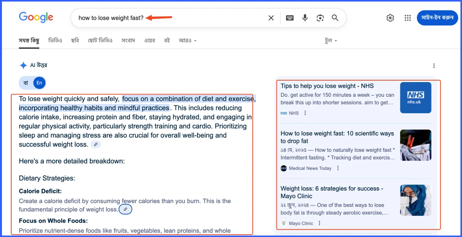Click link chip after Calorie Deficit text

[x=125, y=209]
